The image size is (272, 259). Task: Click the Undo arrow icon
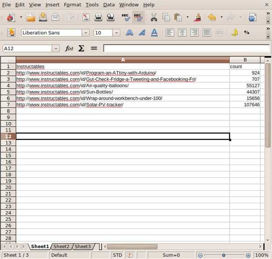coord(212,18)
